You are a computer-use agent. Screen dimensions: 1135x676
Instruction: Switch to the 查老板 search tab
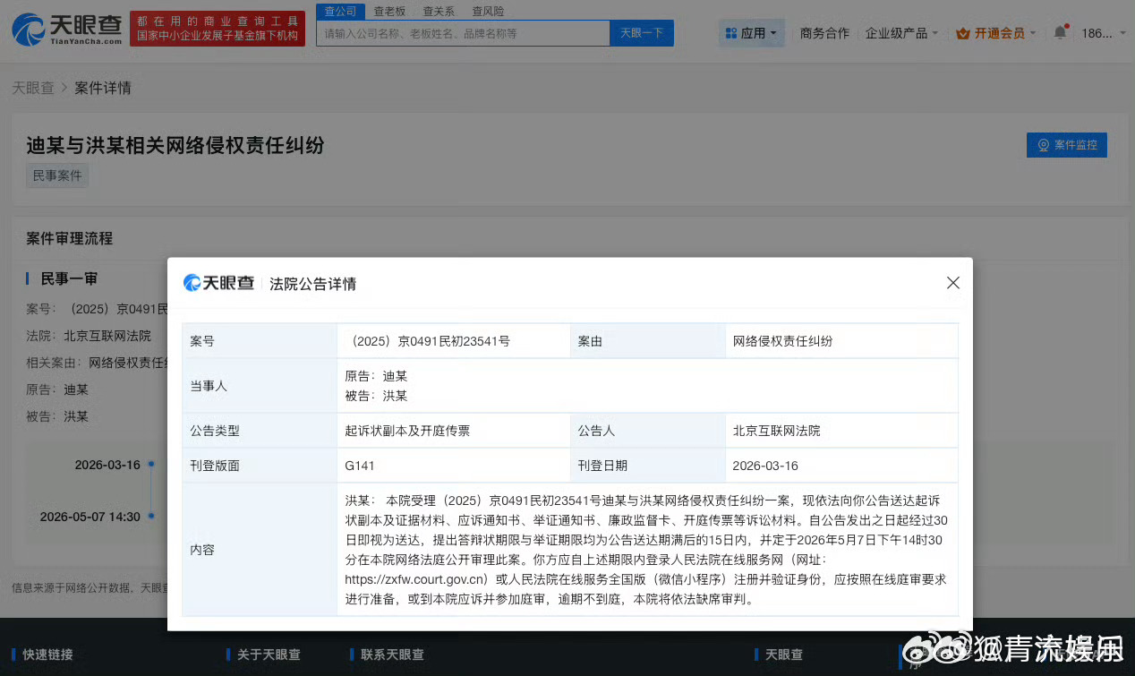[388, 11]
